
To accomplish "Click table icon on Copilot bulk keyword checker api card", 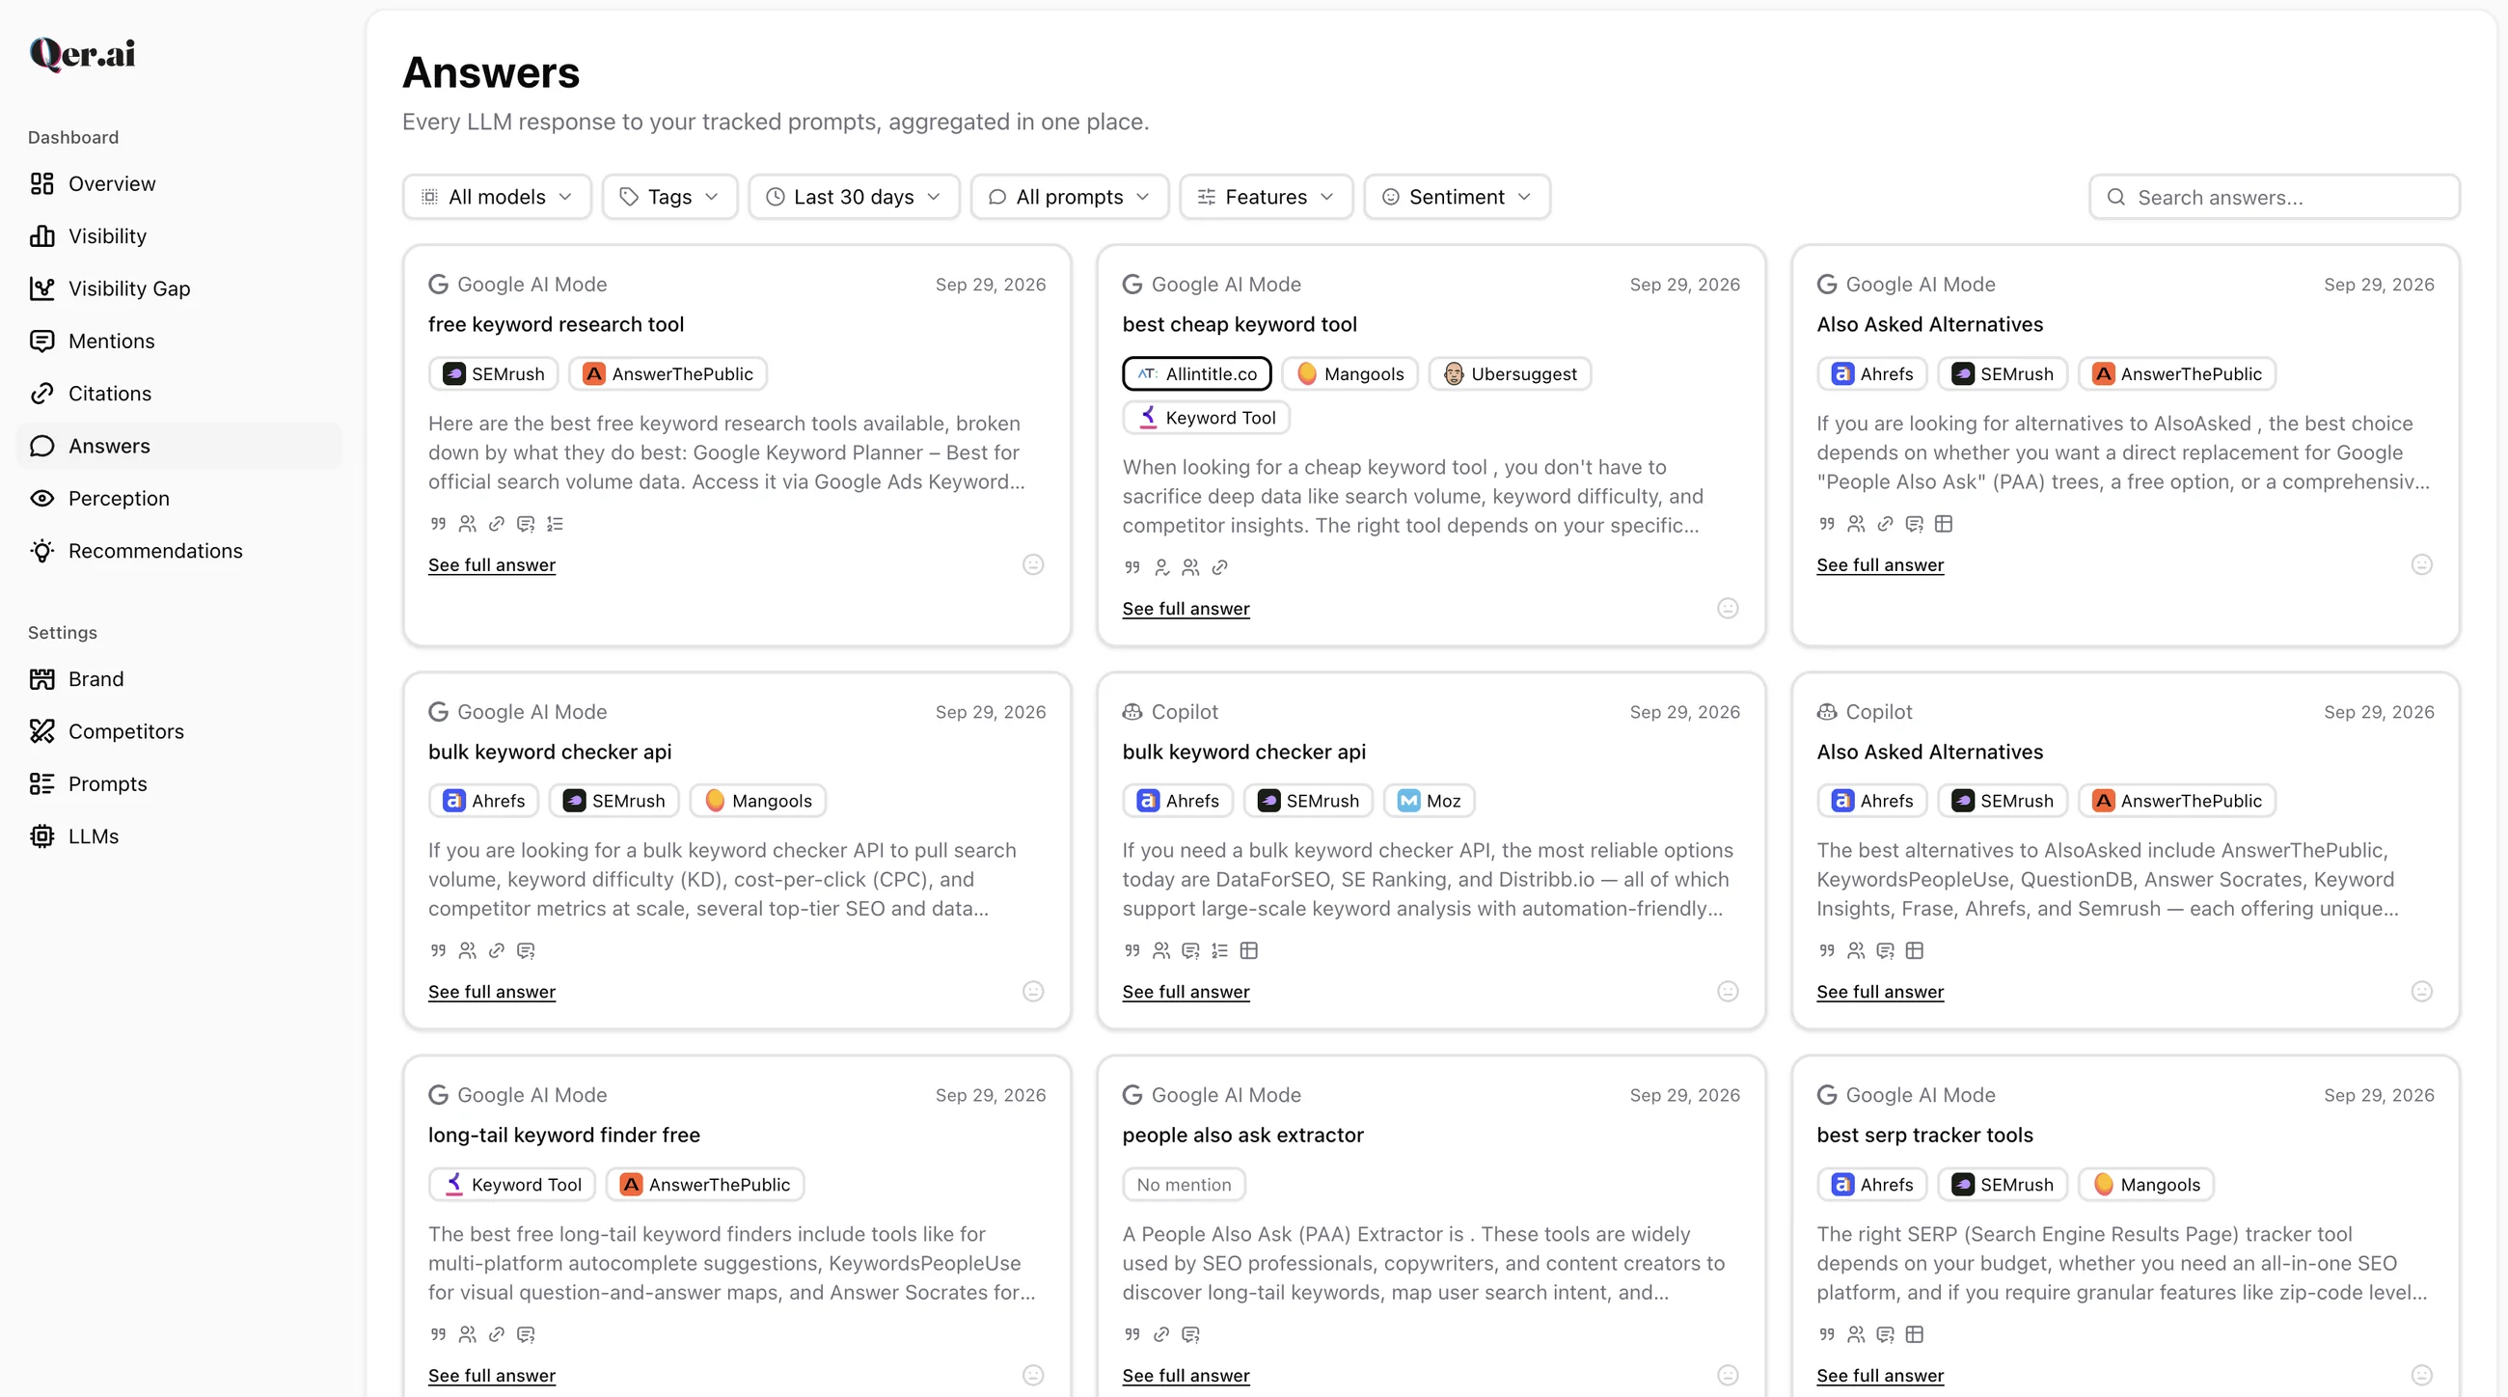I will [x=1249, y=951].
